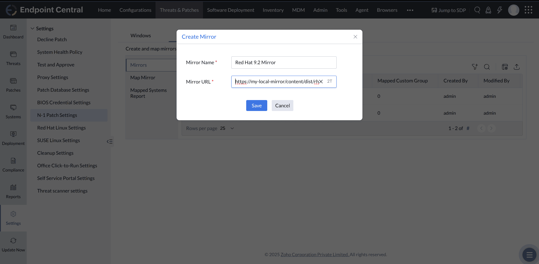Open the rocket notification icon
Image resolution: width=539 pixels, height=264 pixels.
coord(488,10)
